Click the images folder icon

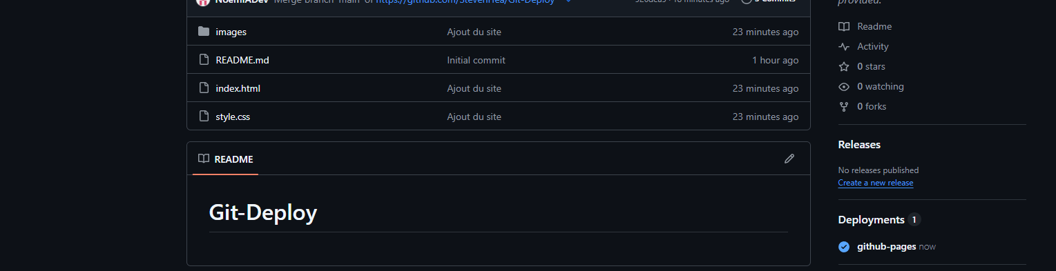203,31
